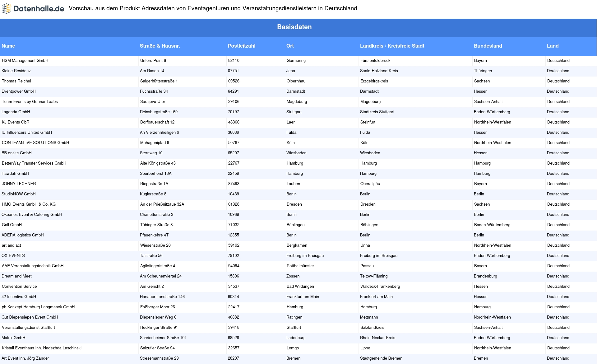This screenshot has height=364, width=597.
Task: Click Veranstaltungsdienst Staßfurt name
Action: pyautogui.click(x=28, y=328)
